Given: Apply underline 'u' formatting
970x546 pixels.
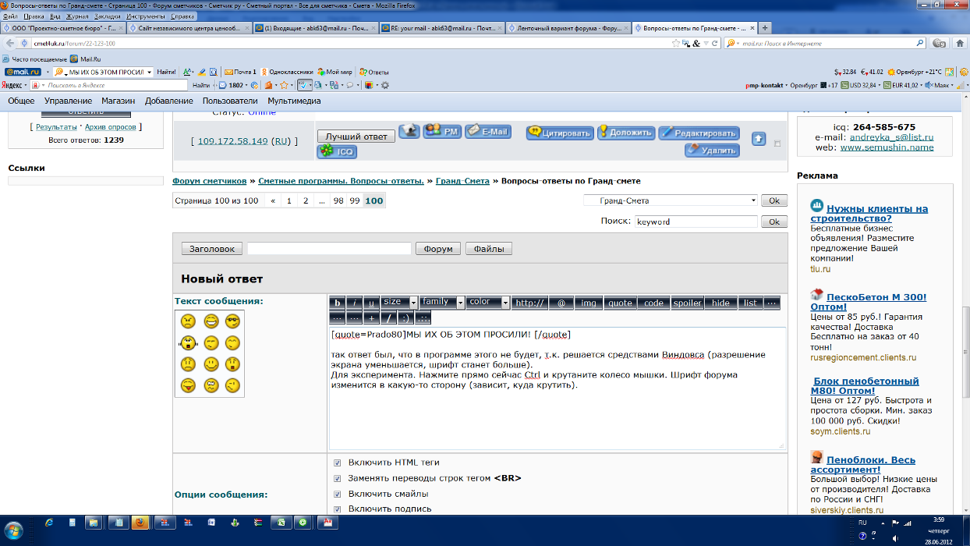Looking at the screenshot, I should point(372,303).
